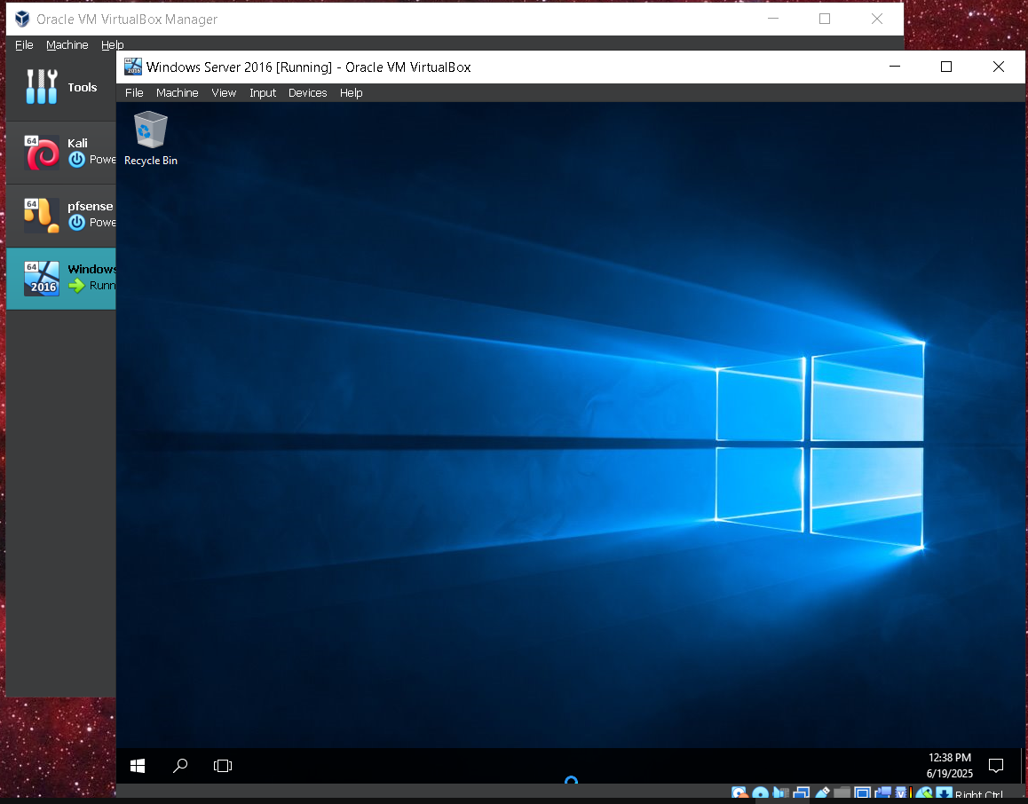Click the keyboard capture arrow indicator
Image resolution: width=1028 pixels, height=804 pixels.
944,792
